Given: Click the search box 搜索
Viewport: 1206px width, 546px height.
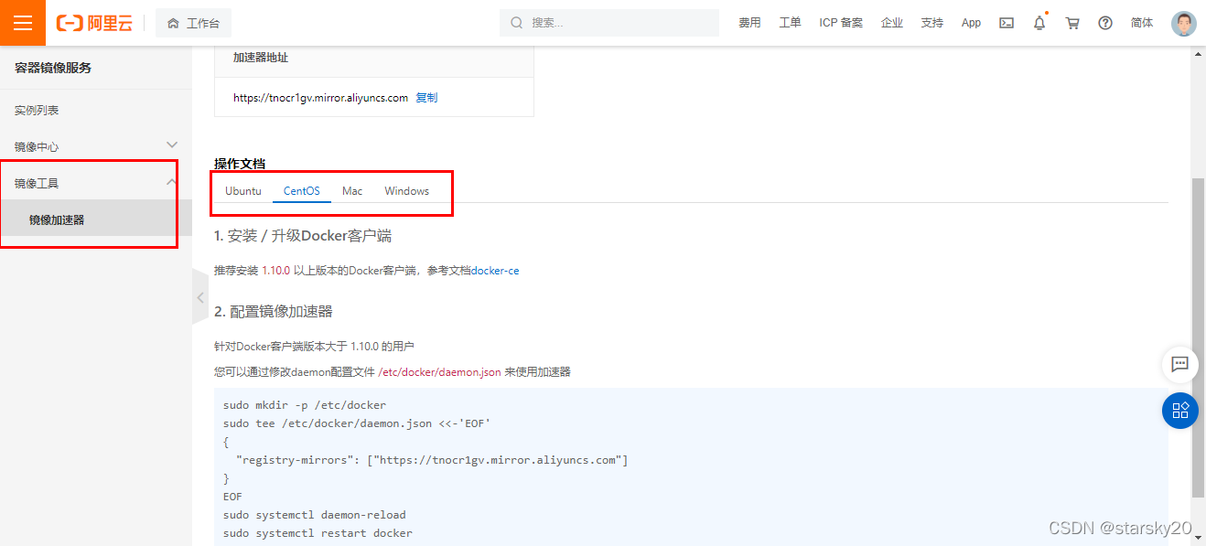Looking at the screenshot, I should (x=609, y=23).
